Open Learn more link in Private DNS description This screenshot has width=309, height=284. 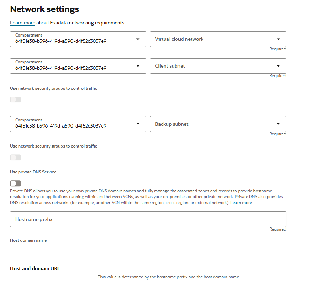pyautogui.click(x=241, y=203)
